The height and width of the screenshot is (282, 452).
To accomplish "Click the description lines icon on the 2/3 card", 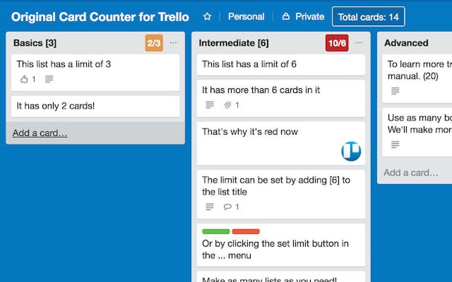I will [48, 80].
